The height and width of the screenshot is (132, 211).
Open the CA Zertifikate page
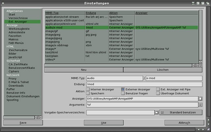(18, 64)
